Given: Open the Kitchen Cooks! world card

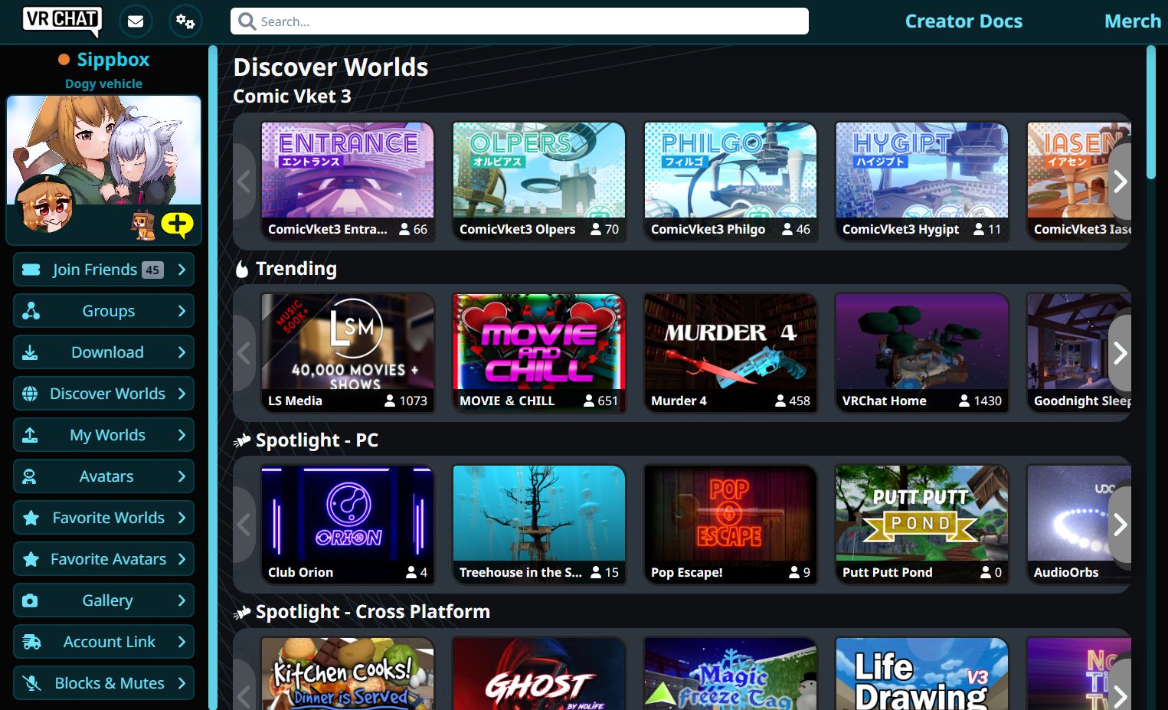Looking at the screenshot, I should 348,673.
